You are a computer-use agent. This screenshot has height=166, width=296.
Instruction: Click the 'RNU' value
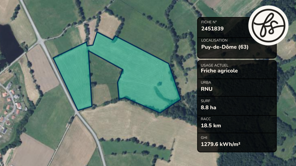[207, 89]
